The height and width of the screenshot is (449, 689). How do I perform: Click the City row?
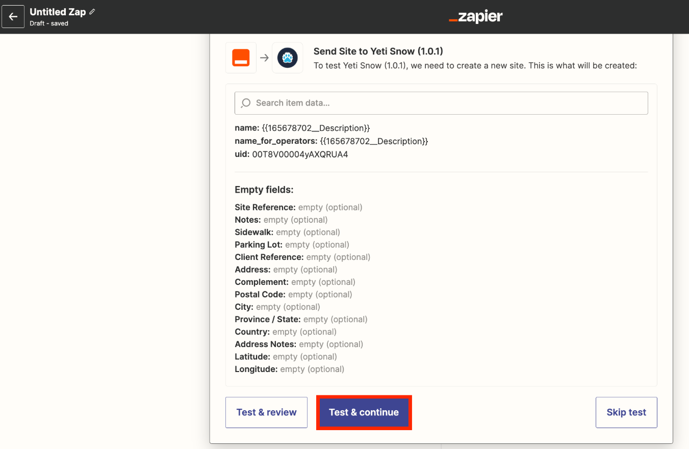277,307
